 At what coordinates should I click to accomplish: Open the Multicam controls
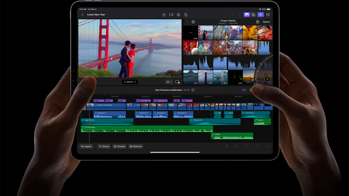(136, 146)
